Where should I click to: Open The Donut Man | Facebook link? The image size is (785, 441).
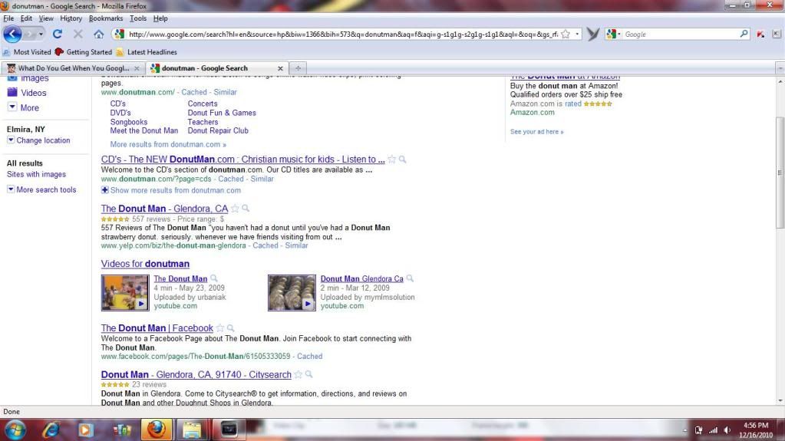[157, 328]
